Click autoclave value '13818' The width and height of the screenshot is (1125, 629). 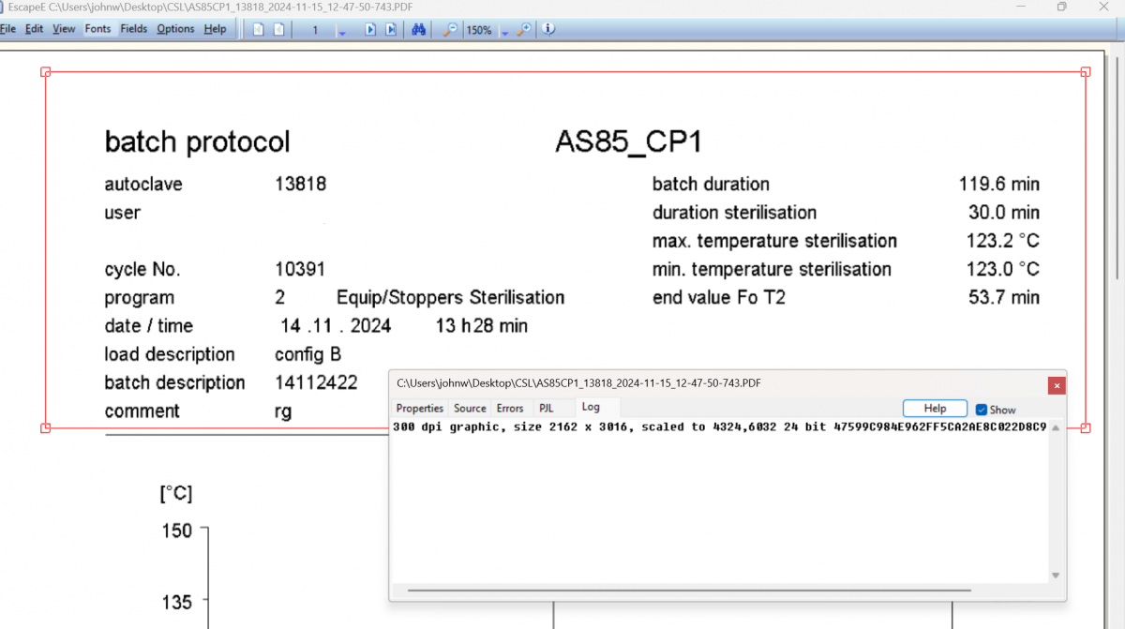pos(301,184)
